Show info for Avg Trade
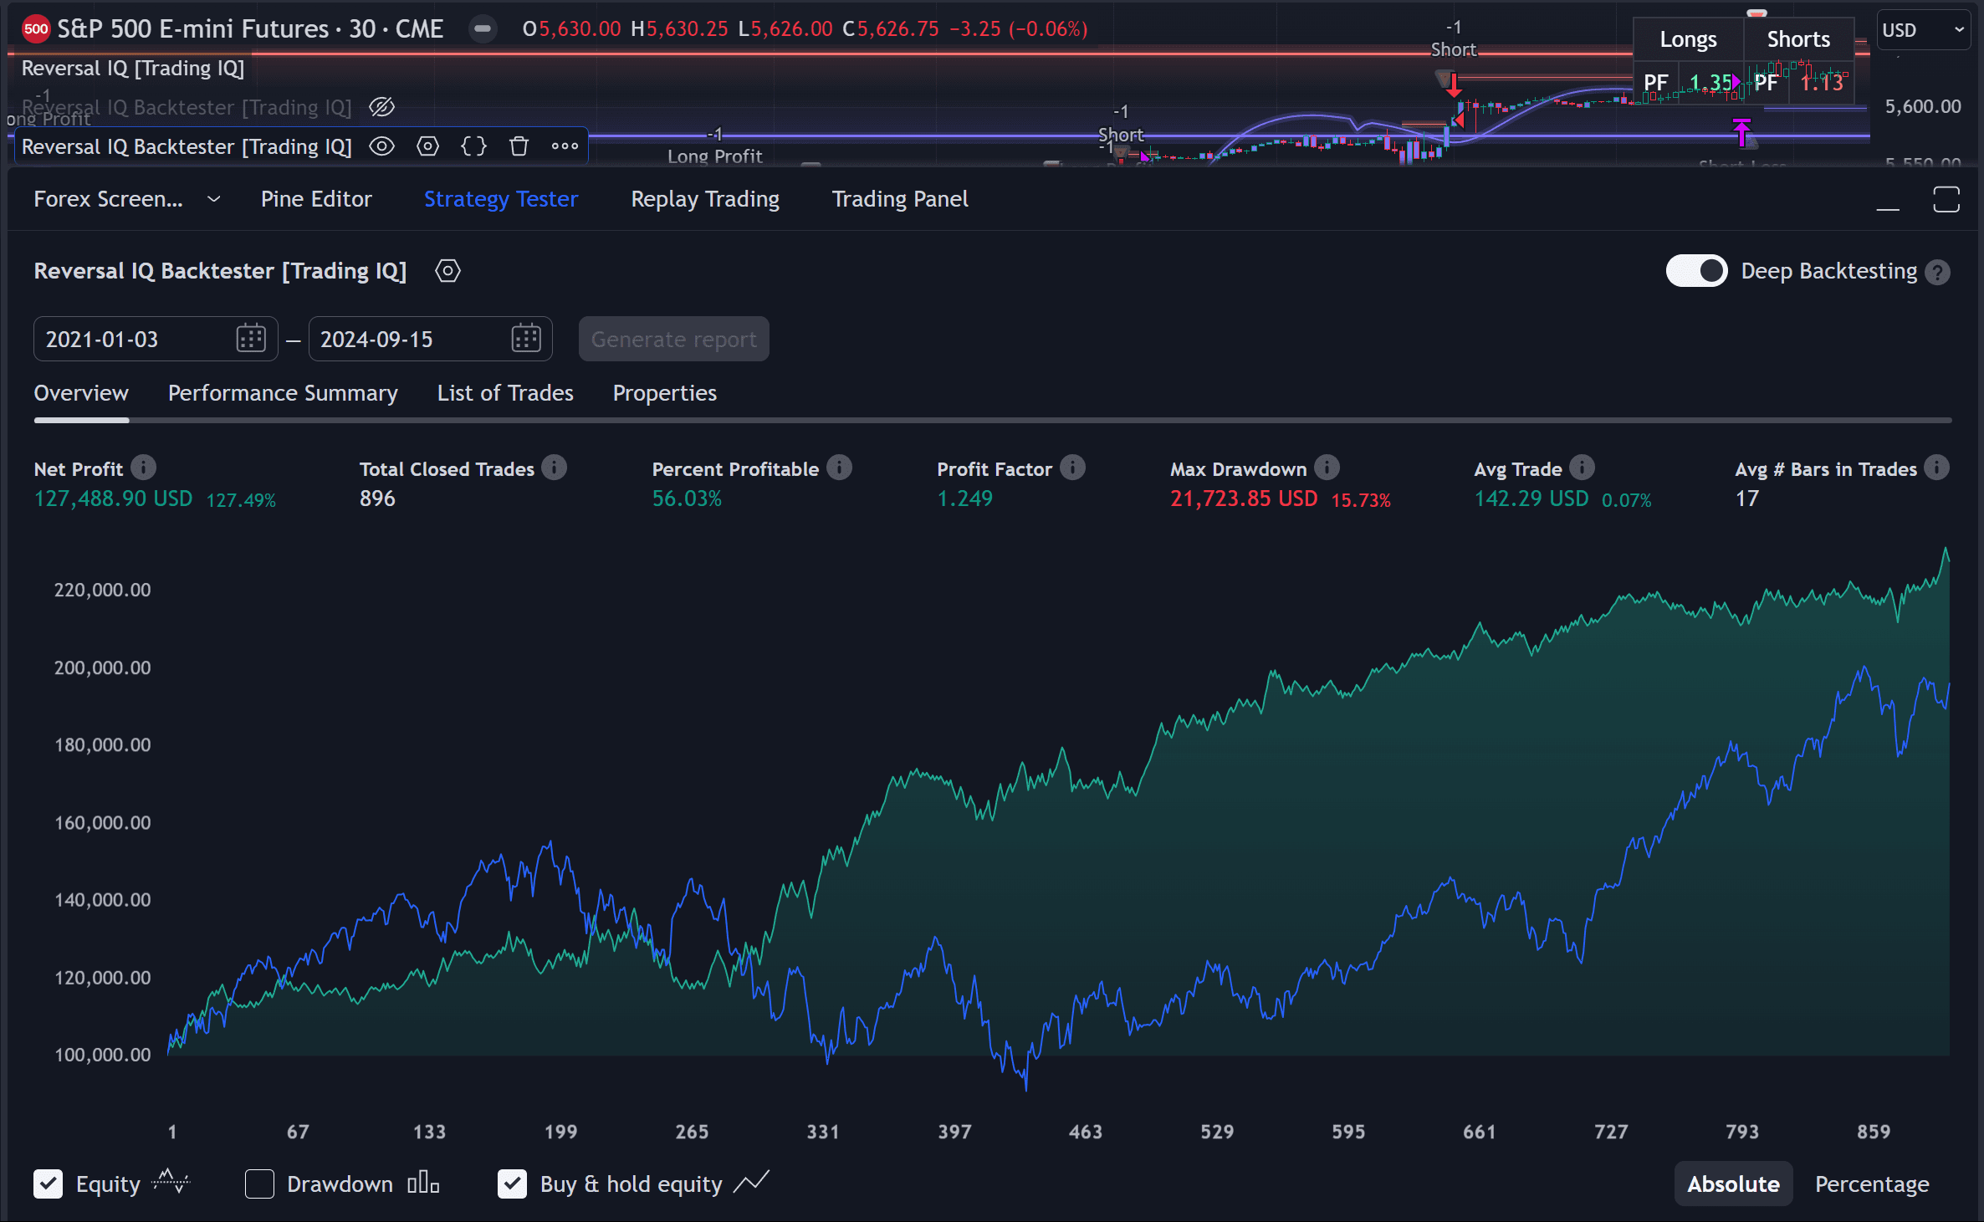Viewport: 1984px width, 1222px height. point(1582,468)
